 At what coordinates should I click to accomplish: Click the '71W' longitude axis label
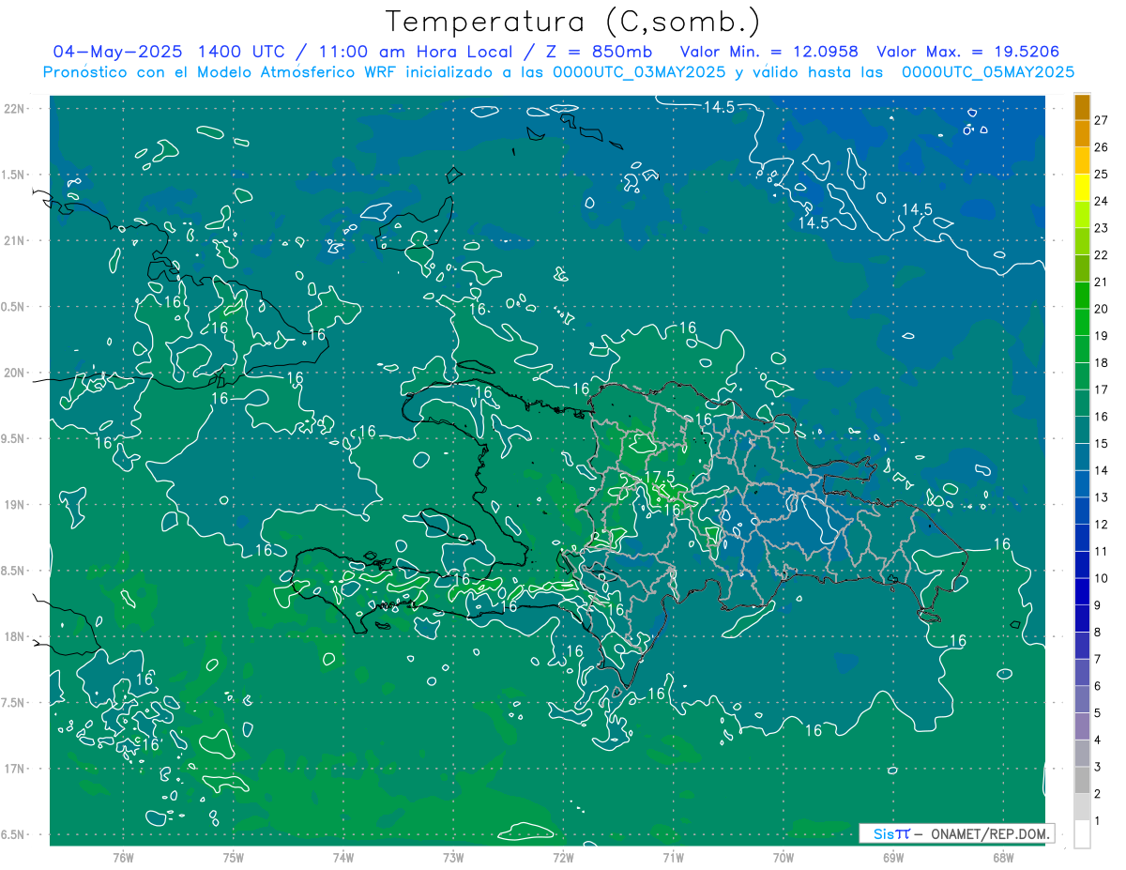673,857
